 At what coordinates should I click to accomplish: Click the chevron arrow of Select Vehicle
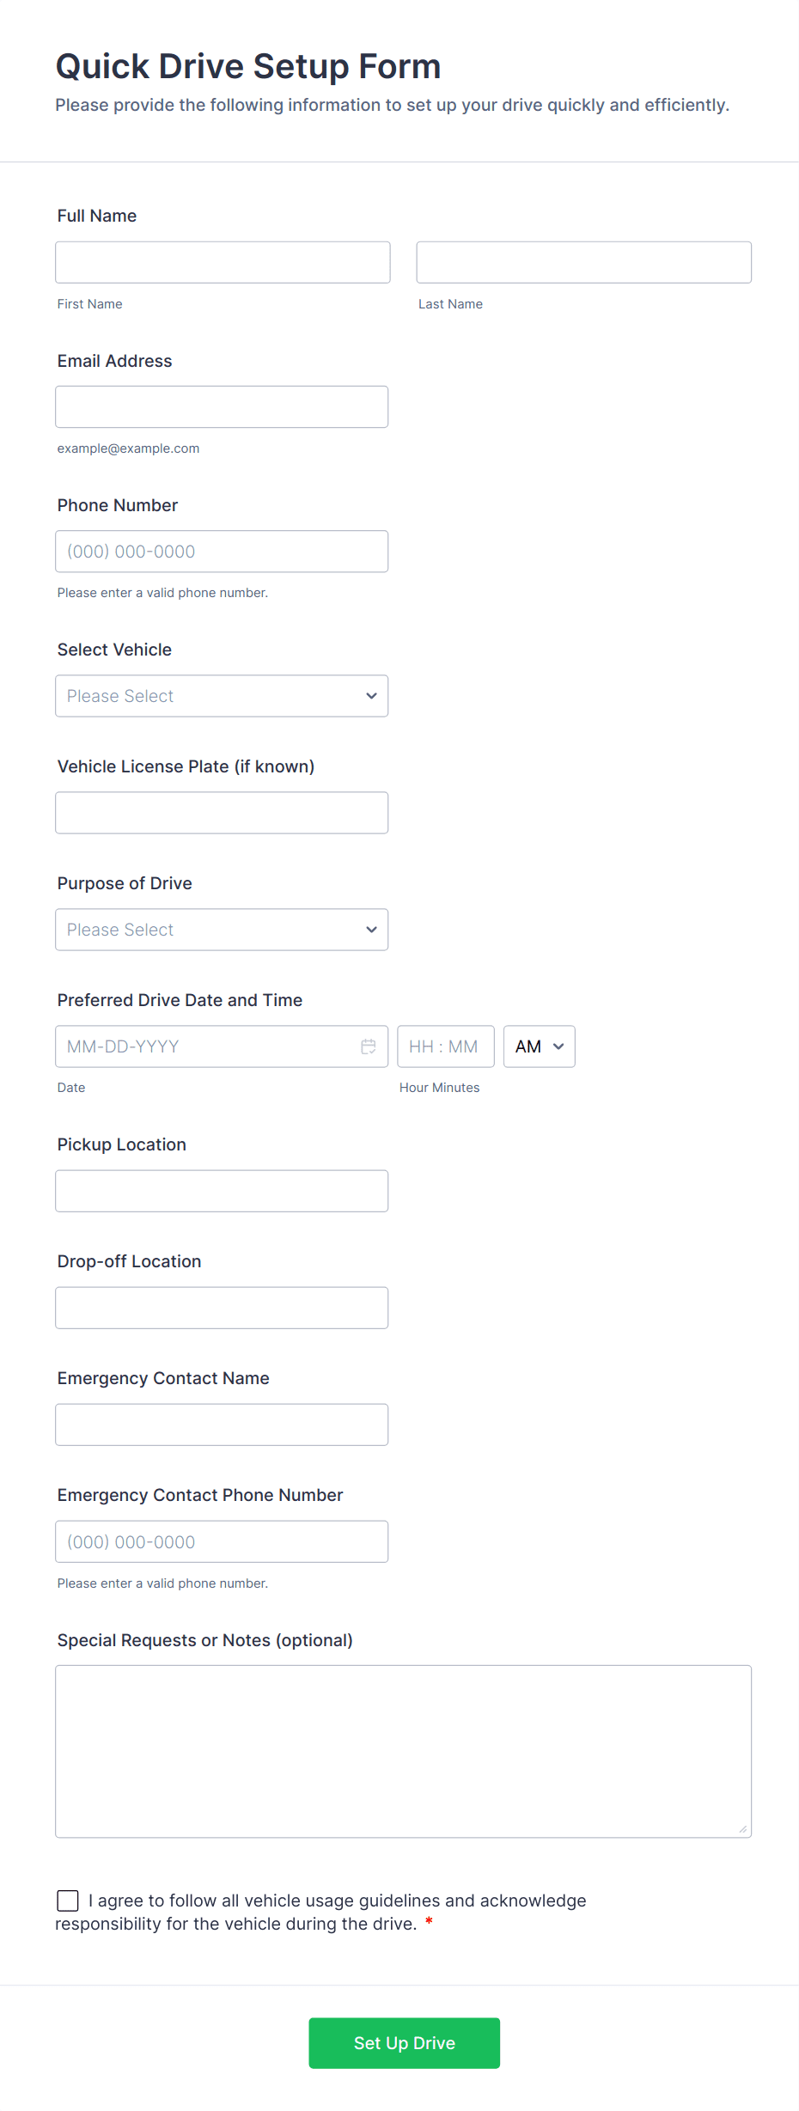pyautogui.click(x=371, y=696)
